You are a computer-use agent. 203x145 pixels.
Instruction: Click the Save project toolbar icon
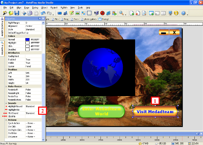click(17, 13)
